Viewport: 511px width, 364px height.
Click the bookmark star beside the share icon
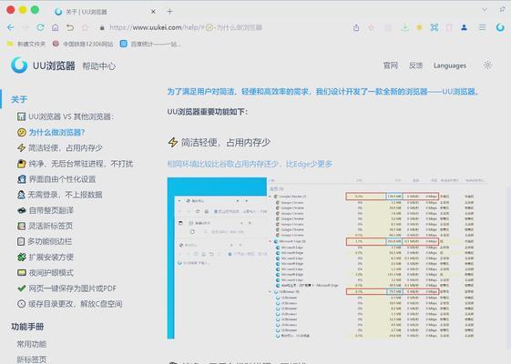tap(372, 27)
